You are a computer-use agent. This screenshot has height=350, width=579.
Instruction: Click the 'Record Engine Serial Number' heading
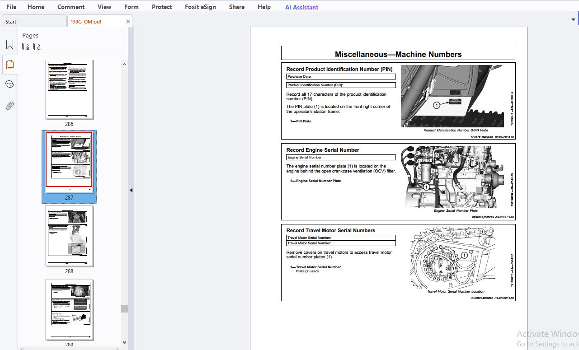pos(323,150)
